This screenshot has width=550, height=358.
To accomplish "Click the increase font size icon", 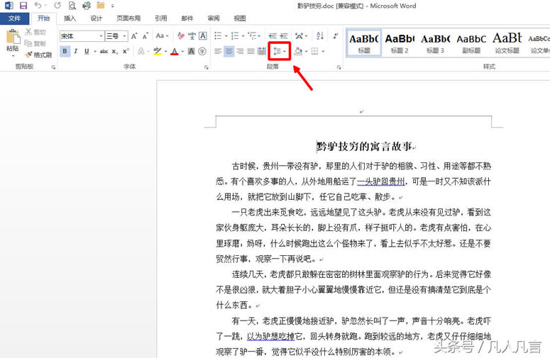I will pos(135,35).
